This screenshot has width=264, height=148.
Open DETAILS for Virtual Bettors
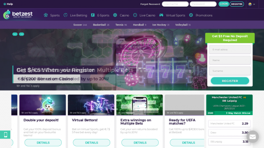(x=92, y=143)
